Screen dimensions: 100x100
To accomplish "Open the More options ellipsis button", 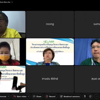I will pyautogui.click(x=97, y=96).
